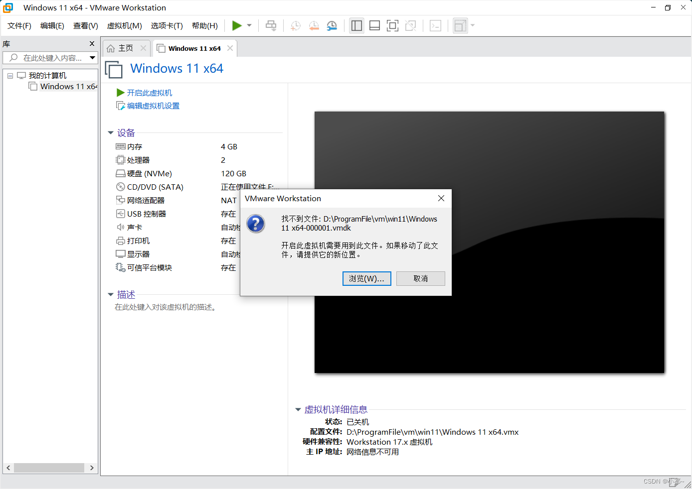This screenshot has height=489, width=692.
Task: Open the library search filter dropdown
Action: pos(93,58)
